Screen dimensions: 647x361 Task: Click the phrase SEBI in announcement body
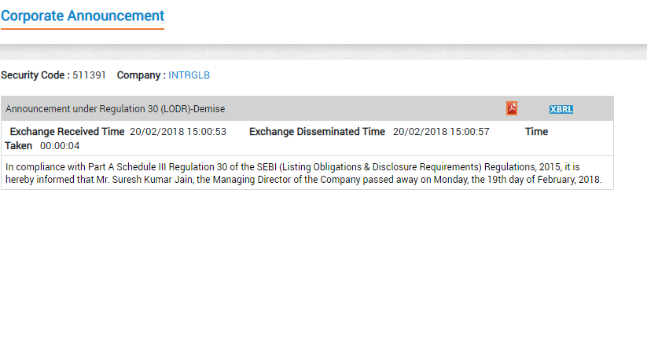267,167
